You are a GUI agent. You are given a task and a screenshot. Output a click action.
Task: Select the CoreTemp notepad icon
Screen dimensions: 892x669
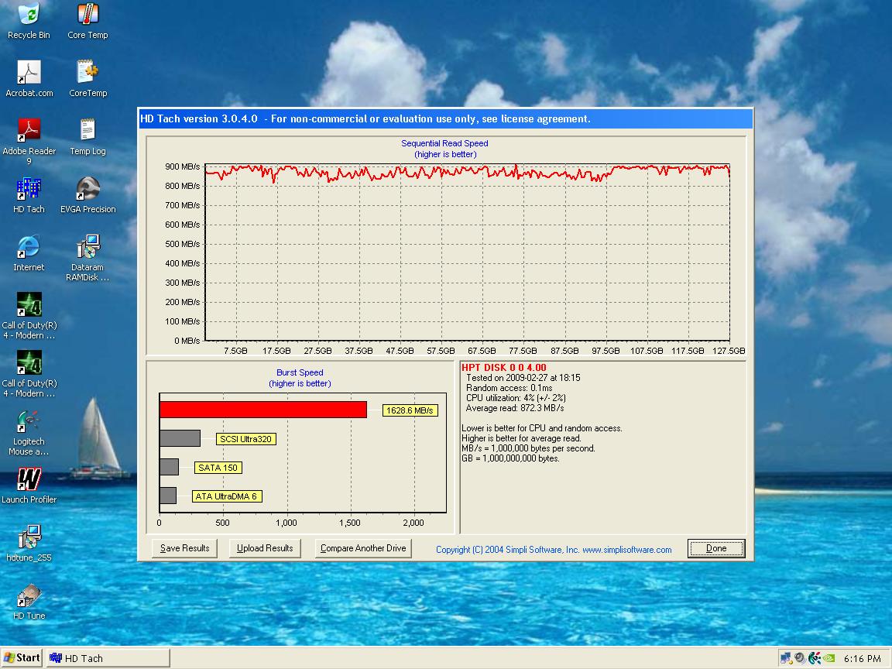click(x=87, y=78)
